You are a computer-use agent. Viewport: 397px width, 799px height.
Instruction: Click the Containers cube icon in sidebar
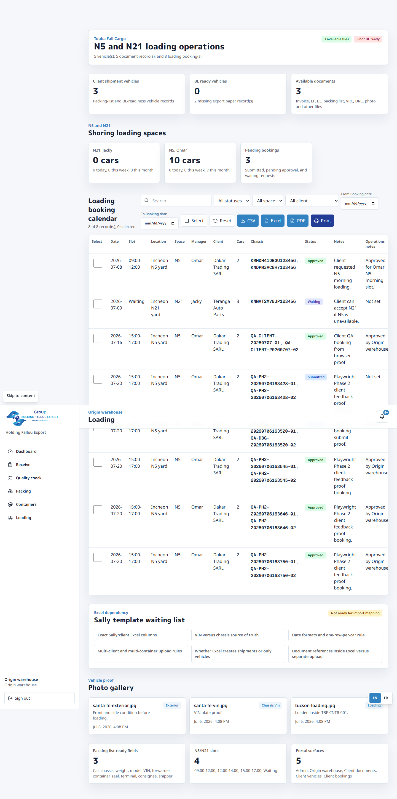(10, 504)
